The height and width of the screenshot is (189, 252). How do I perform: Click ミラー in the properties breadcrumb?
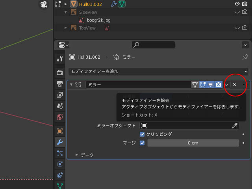[x=129, y=57]
